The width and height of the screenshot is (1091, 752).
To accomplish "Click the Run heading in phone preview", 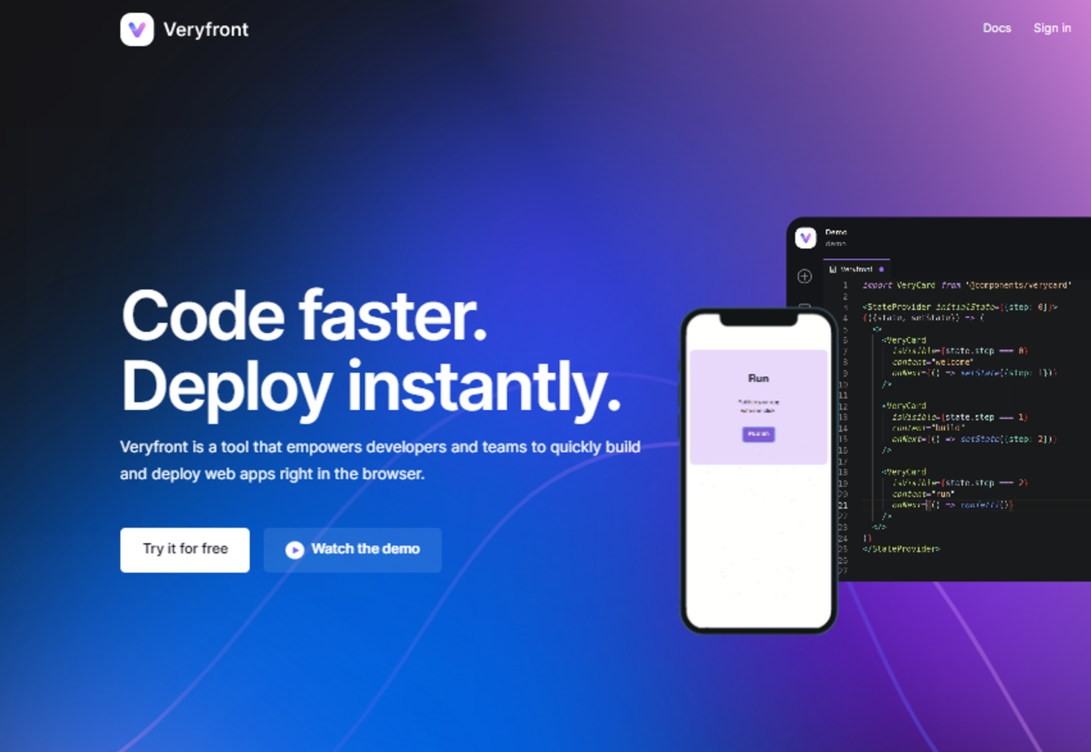I will tap(758, 378).
